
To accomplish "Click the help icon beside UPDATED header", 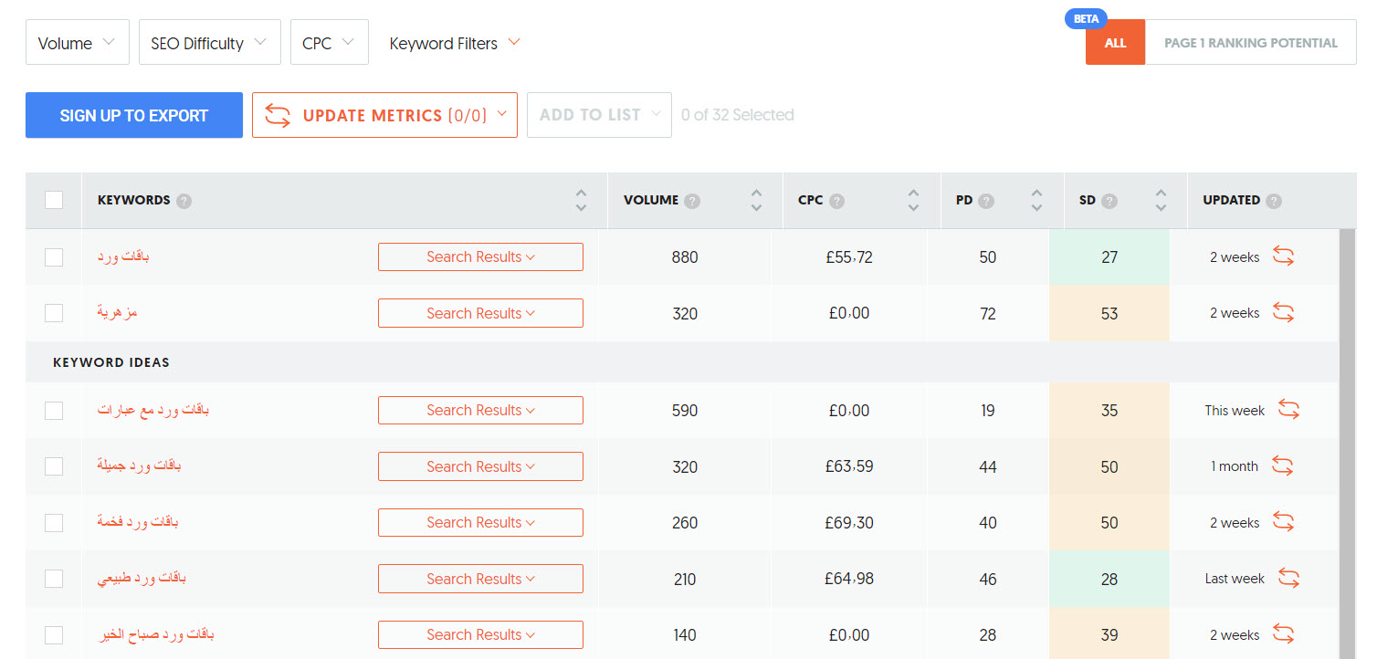I will point(1274,201).
